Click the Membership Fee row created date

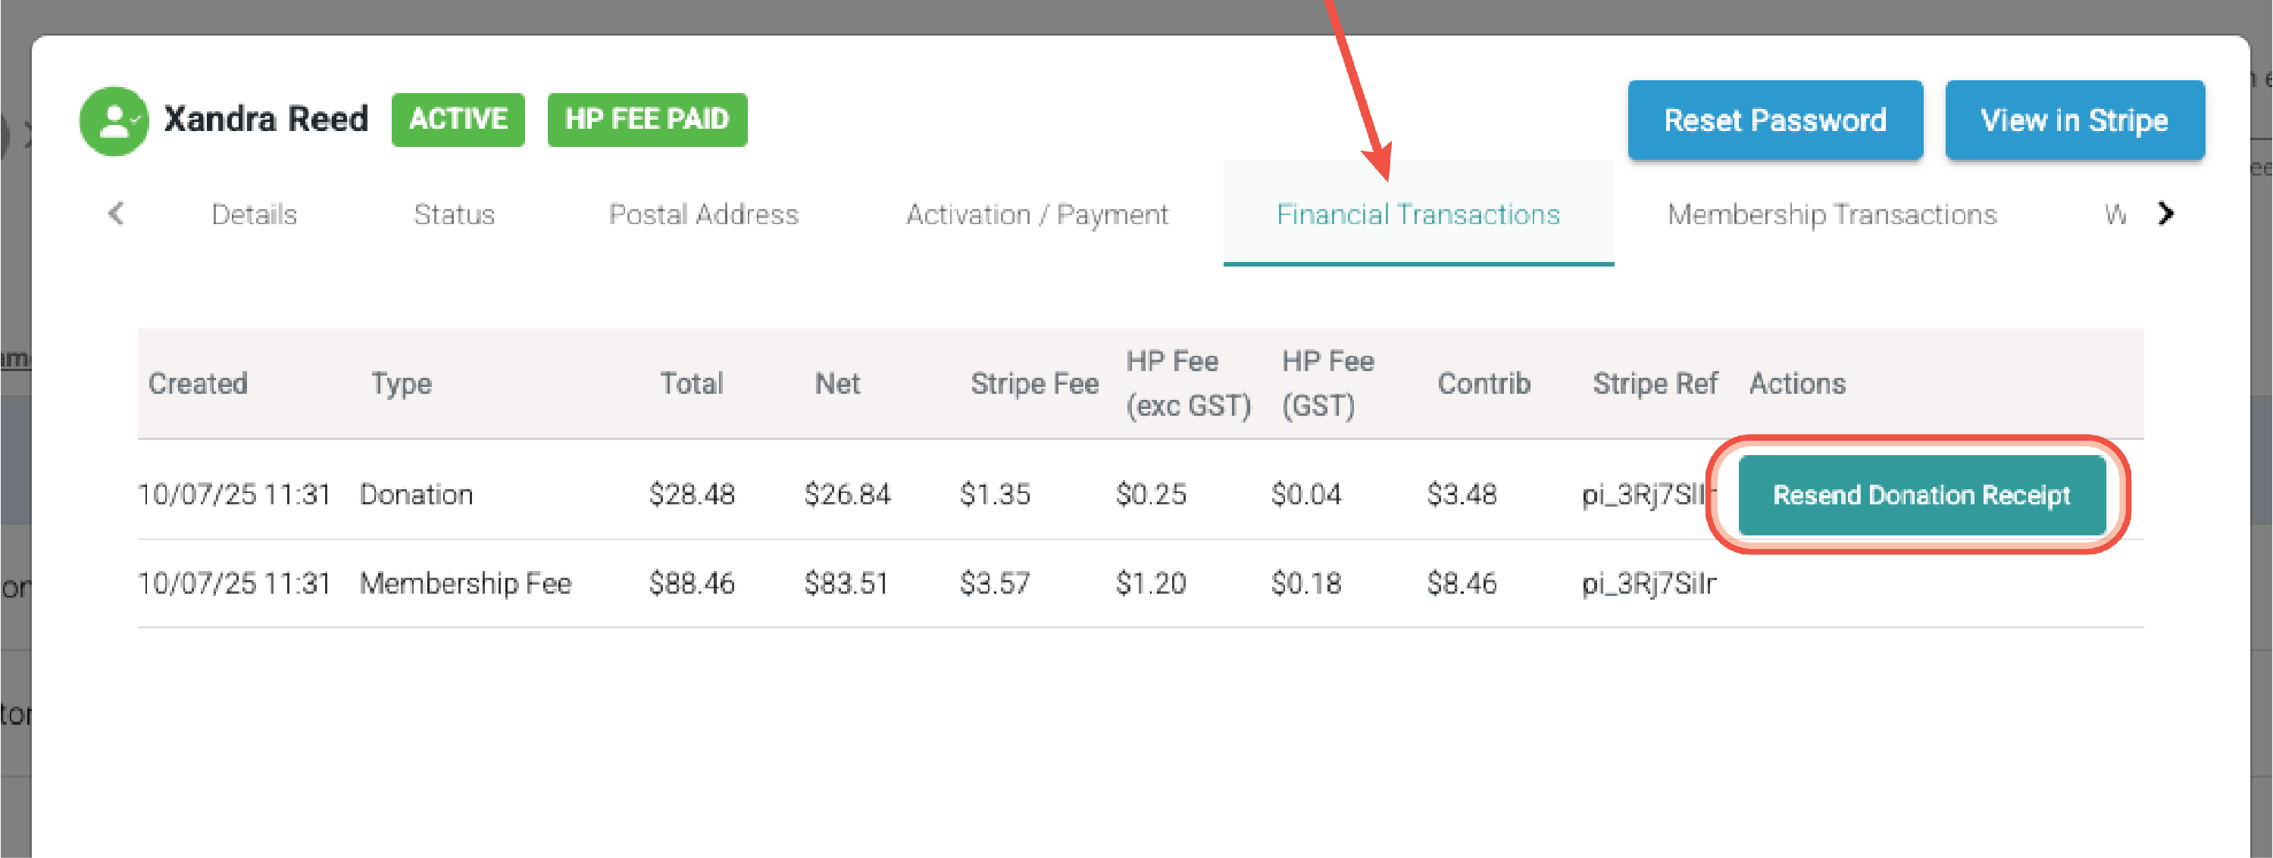click(234, 584)
